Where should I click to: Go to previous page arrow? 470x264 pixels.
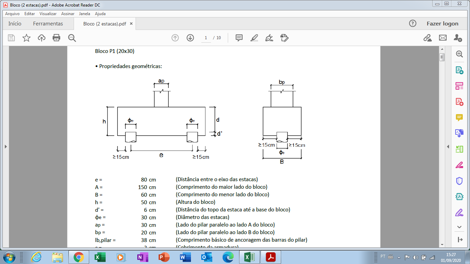(175, 38)
